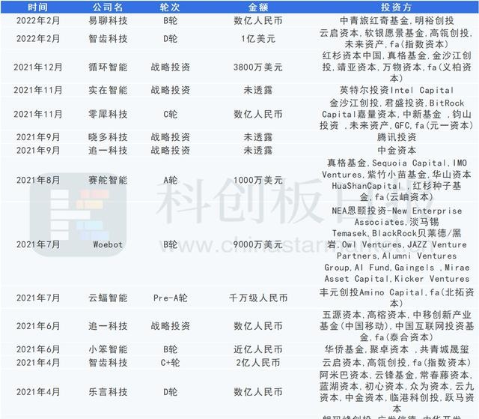
Task: Click 智齿科技 in the C+轮 row
Action: click(108, 363)
